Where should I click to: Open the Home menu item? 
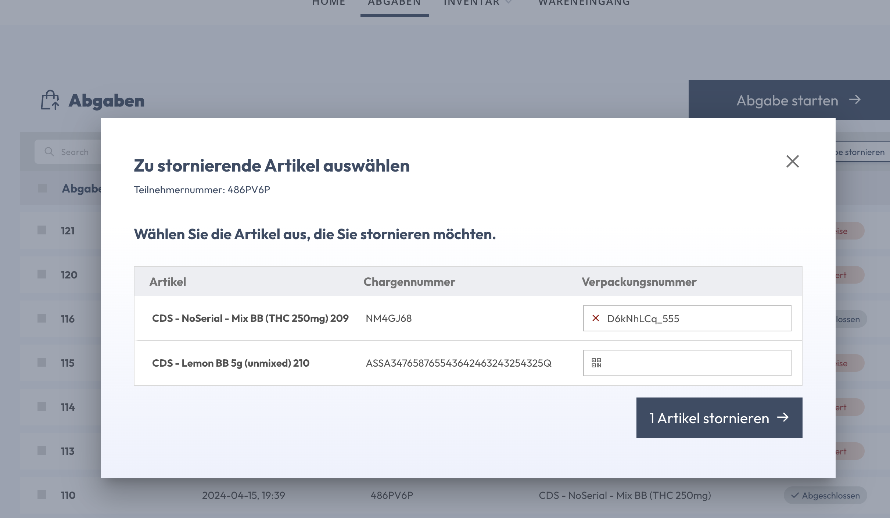tap(329, 4)
